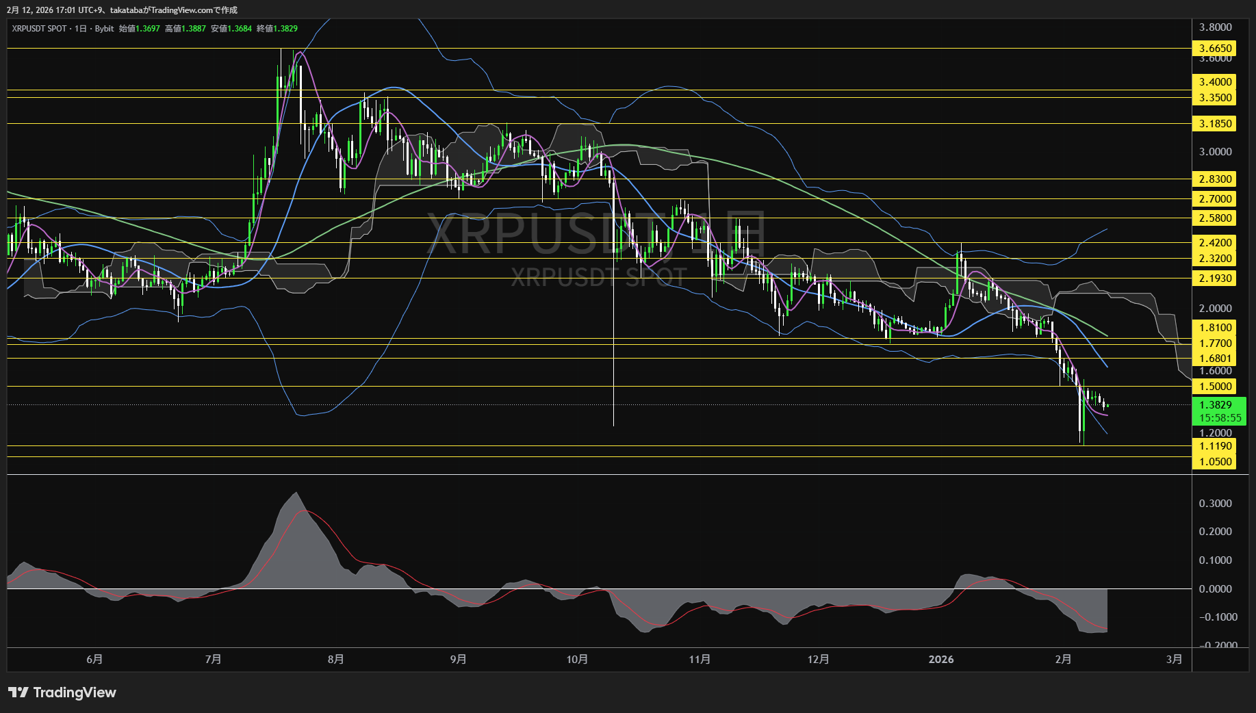The height and width of the screenshot is (713, 1256).
Task: Click the 10月 label on time axis
Action: point(577,659)
